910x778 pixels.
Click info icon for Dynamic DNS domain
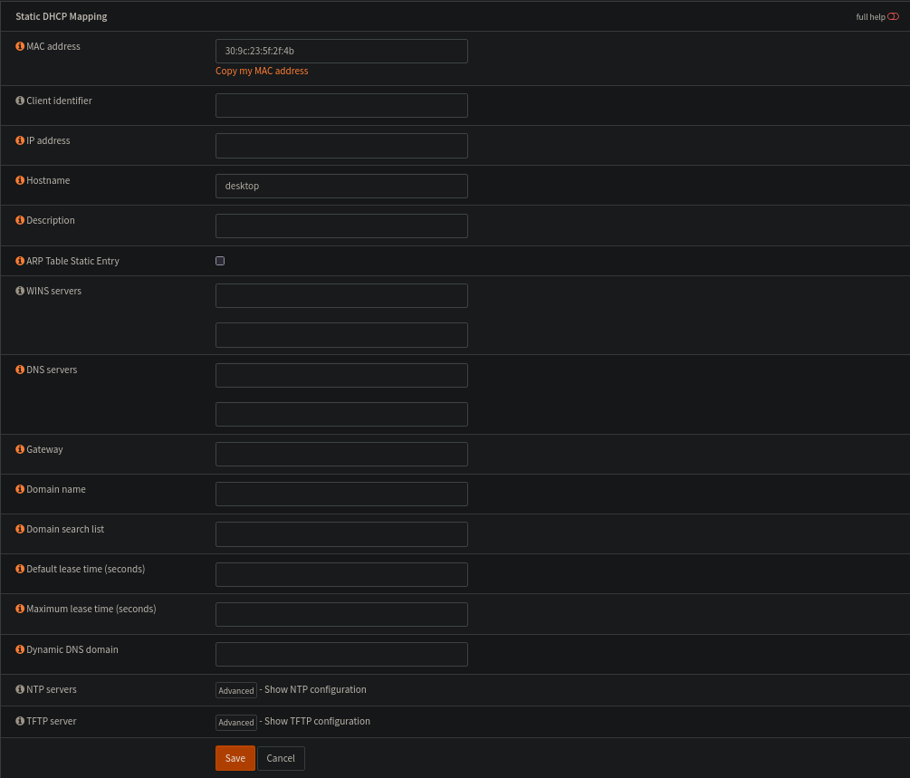tap(20, 649)
